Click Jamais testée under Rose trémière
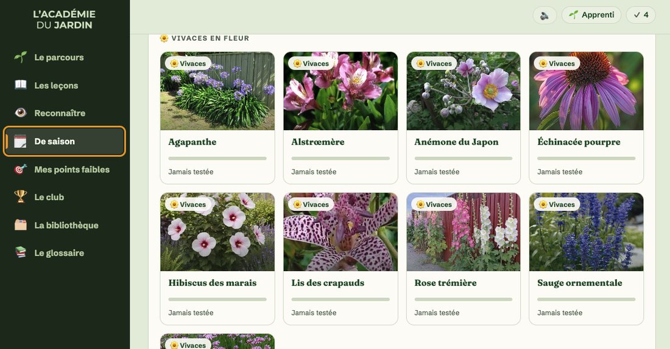 point(437,313)
